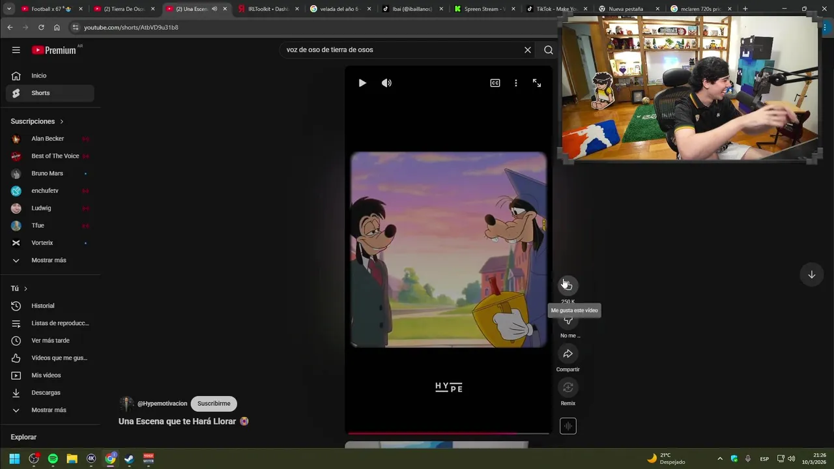Expand Mostrar más below Descargas
The width and height of the screenshot is (834, 469).
click(x=50, y=410)
